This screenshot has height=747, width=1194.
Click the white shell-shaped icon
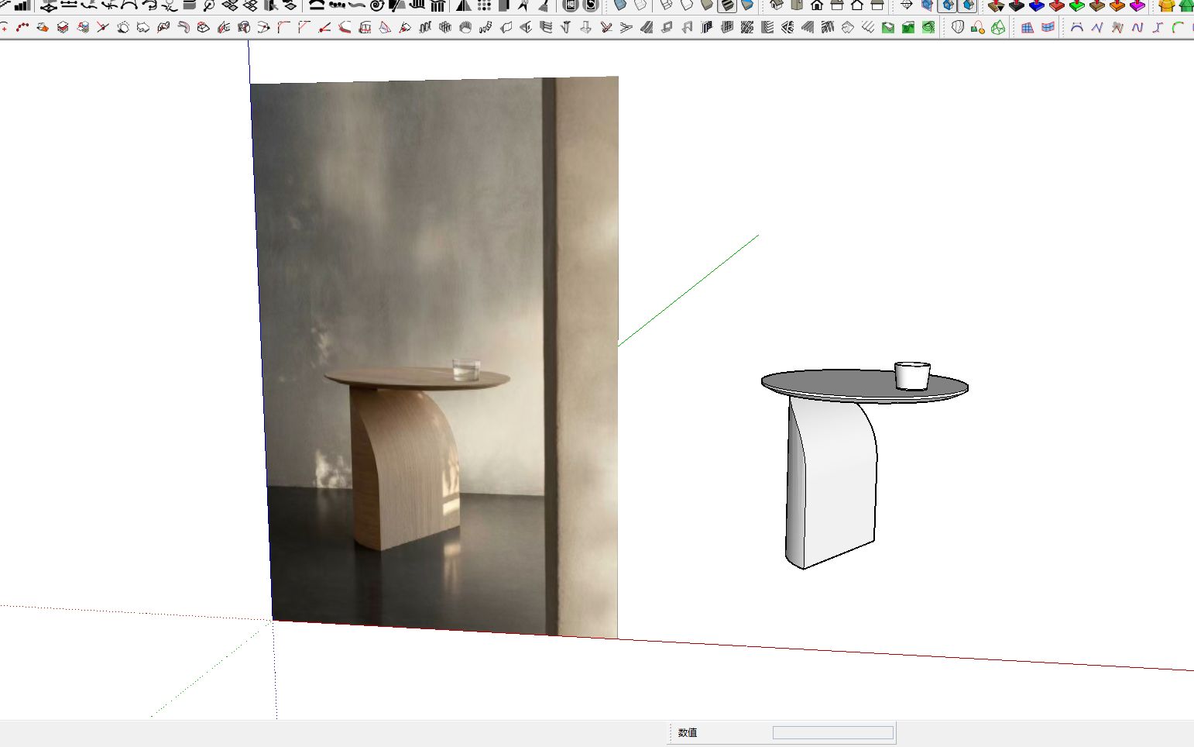[x=958, y=27]
